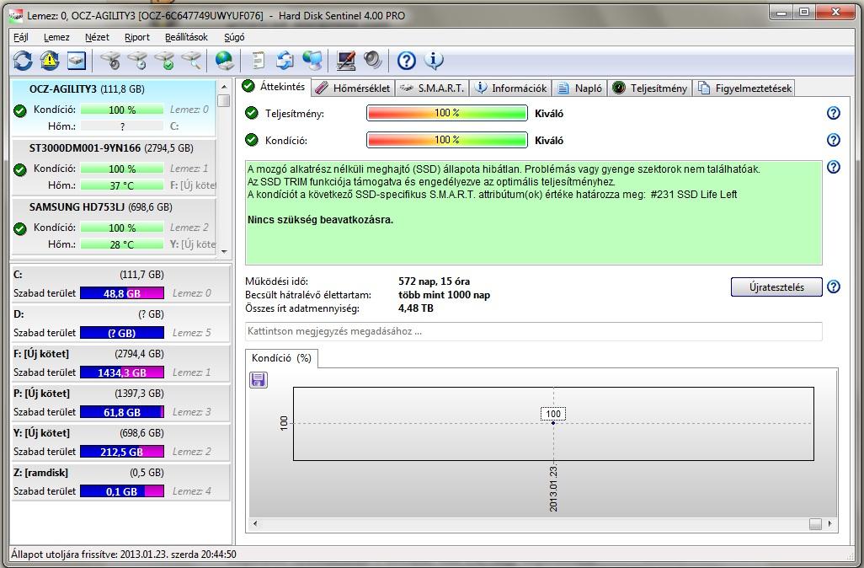Switch to the Hőmérséklet tab
Viewport: 864px width, 568px height.
click(x=354, y=88)
